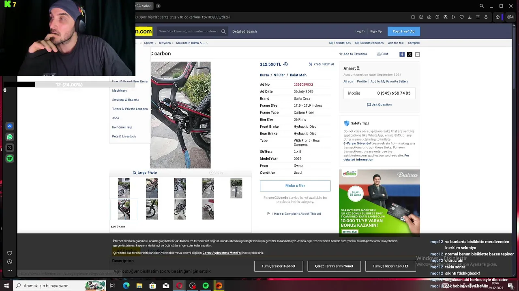Open Spotify in the Opera sidebar
519x291 pixels.
coord(10,159)
